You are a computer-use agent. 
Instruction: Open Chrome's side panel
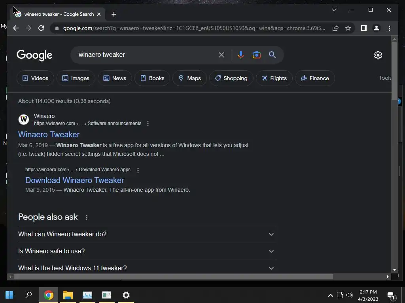(x=364, y=28)
